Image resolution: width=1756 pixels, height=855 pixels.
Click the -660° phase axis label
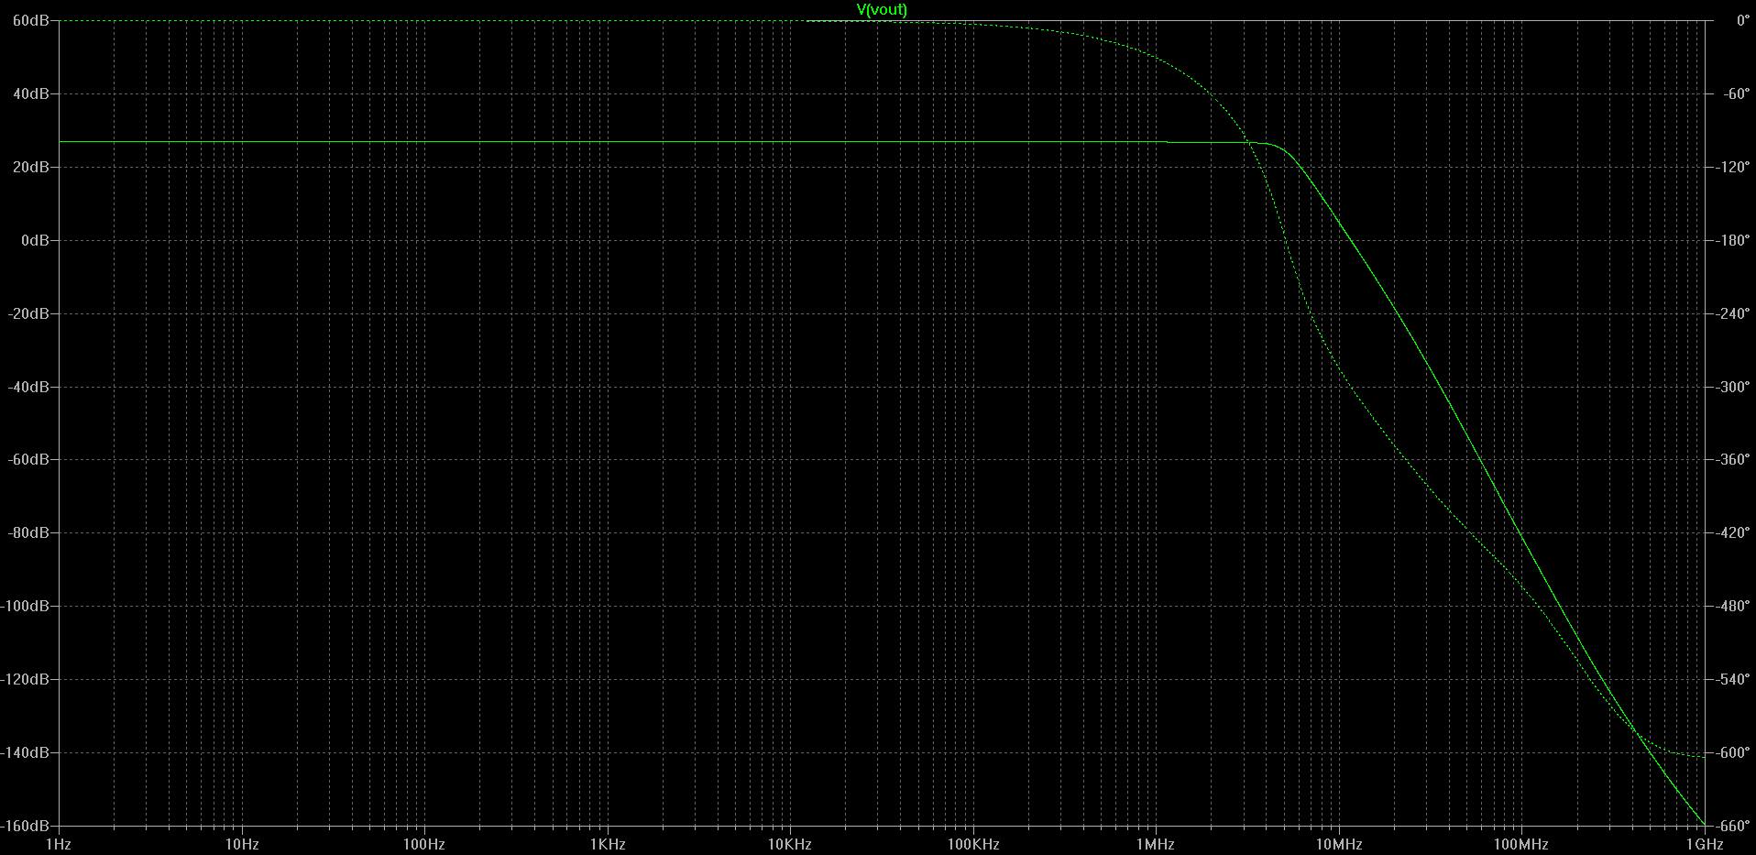click(1732, 826)
